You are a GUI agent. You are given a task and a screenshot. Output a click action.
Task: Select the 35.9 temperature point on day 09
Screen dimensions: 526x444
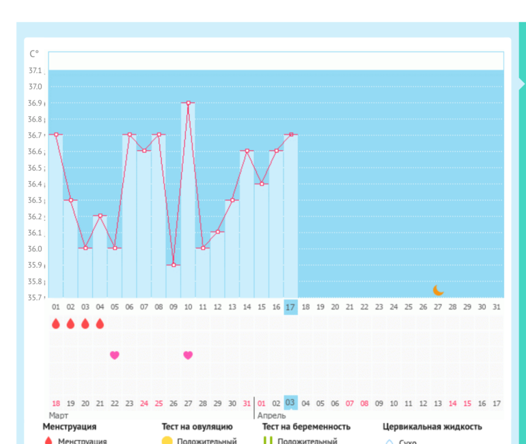coord(174,265)
